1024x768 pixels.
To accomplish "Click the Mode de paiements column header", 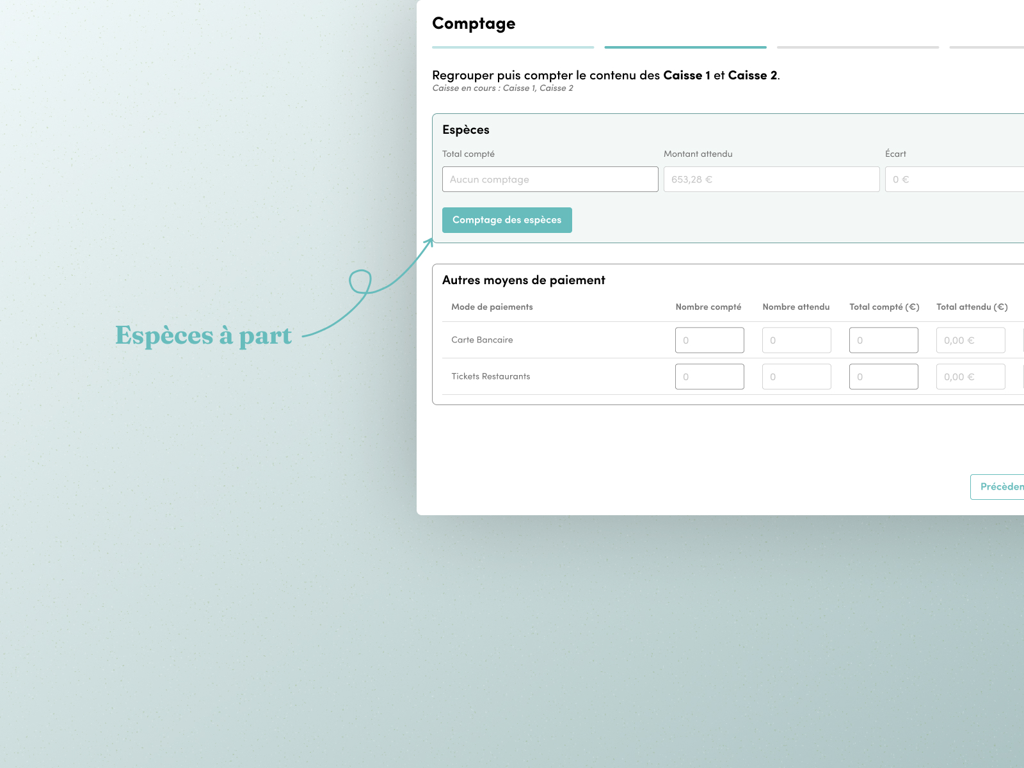I will [492, 307].
